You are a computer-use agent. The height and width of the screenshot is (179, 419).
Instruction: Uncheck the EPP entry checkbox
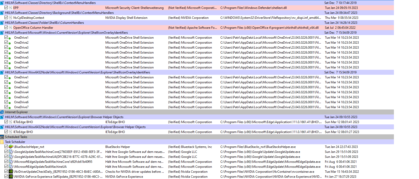click(6, 8)
